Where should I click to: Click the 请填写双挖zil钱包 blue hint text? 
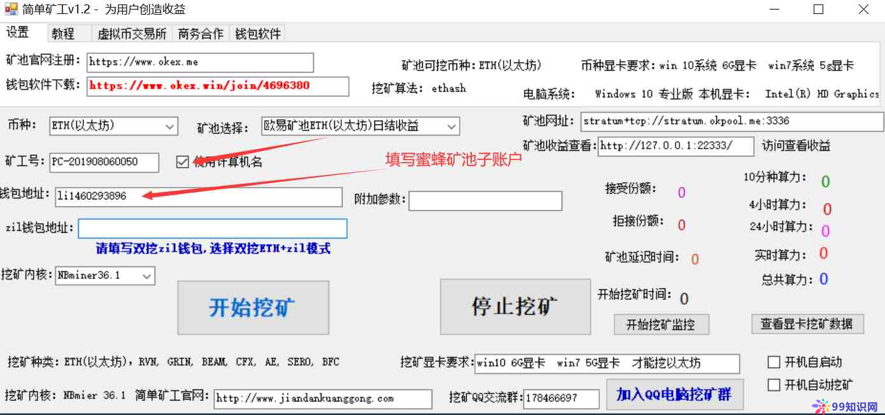point(213,248)
